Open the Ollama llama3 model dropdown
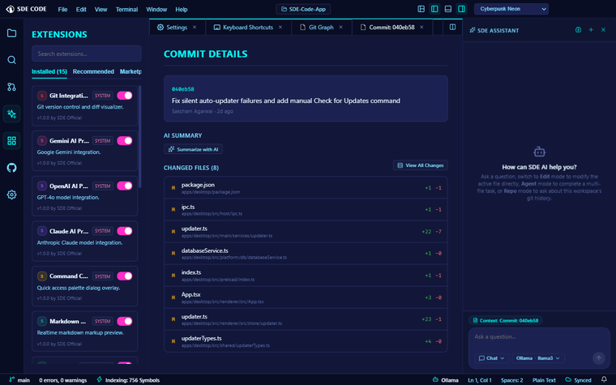The image size is (616, 385). [x=537, y=358]
